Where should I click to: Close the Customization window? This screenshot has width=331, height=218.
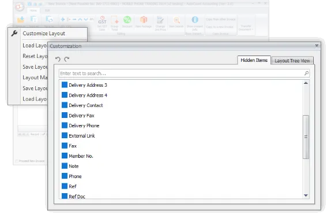[317, 46]
